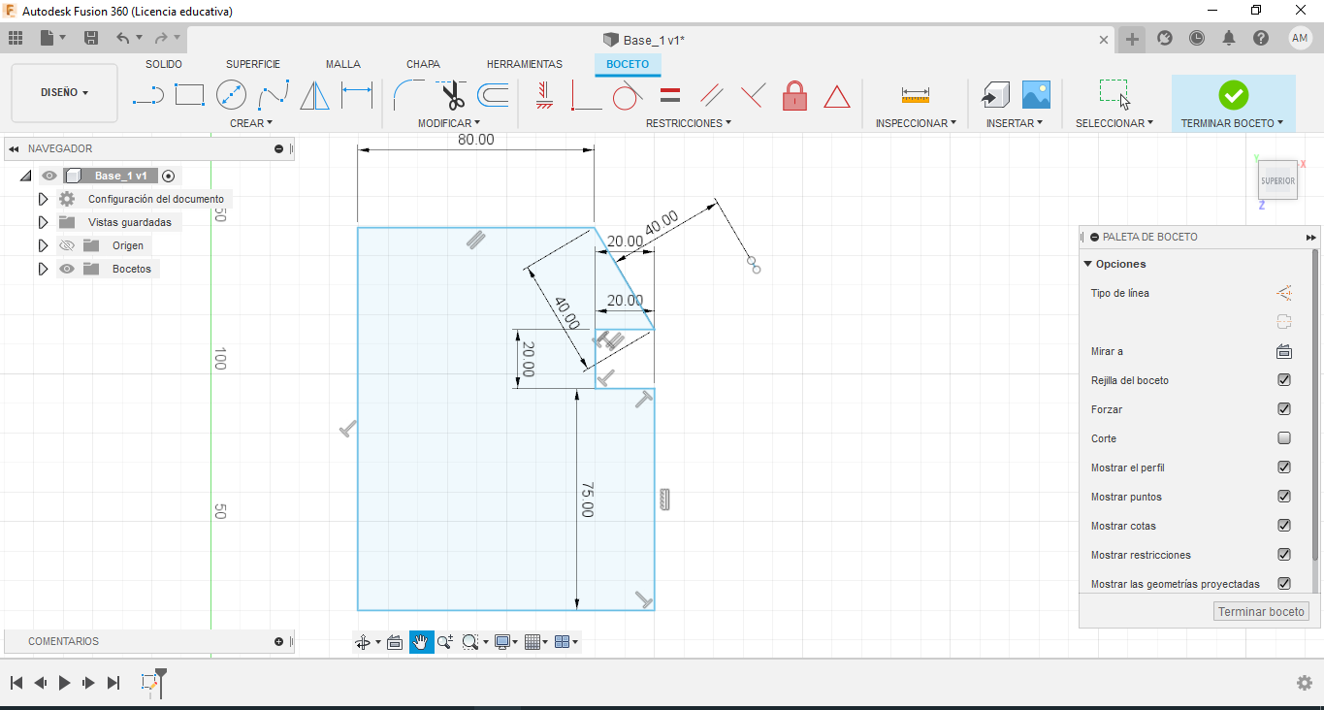Screen dimensions: 1324x710
Task: Open the DISEÑO workspace dropdown
Action: pyautogui.click(x=64, y=93)
